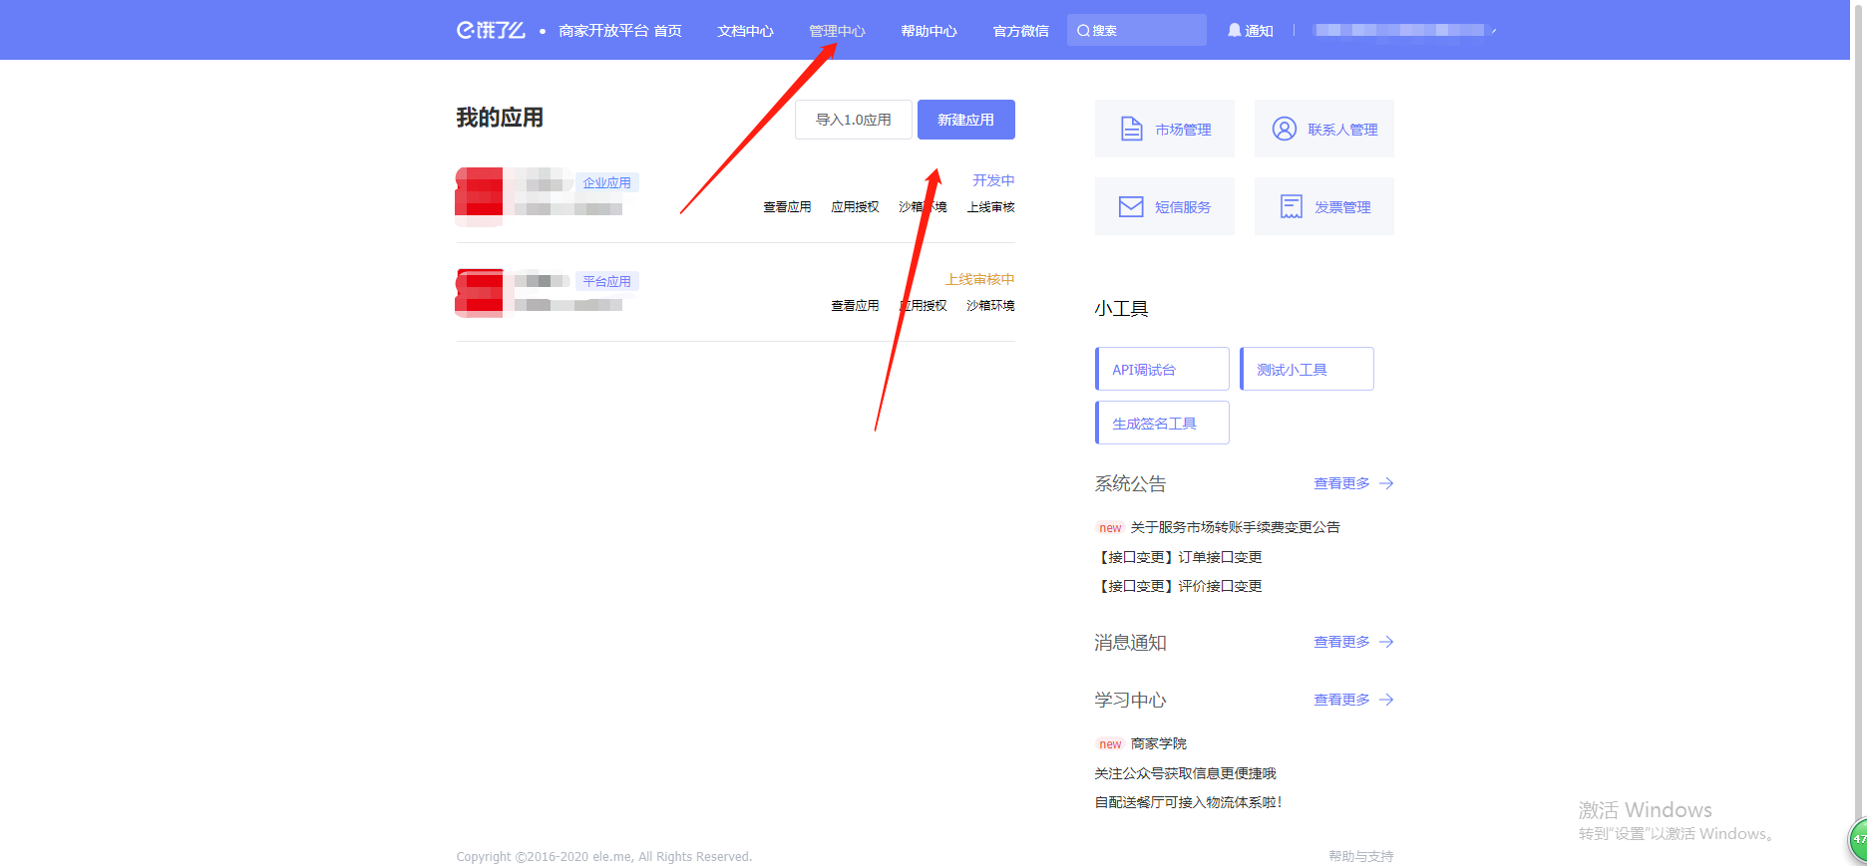Open the 关于服务市场转账手续费变更公告 announcement
1867x866 pixels.
pyautogui.click(x=1235, y=527)
